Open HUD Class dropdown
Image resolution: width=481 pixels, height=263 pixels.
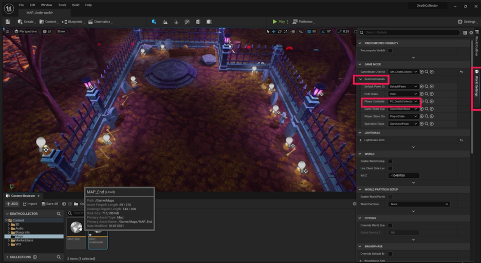(403, 94)
